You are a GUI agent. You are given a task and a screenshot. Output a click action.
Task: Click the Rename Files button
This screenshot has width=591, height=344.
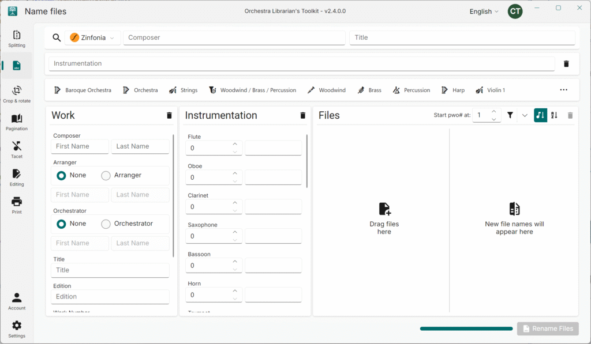point(548,328)
